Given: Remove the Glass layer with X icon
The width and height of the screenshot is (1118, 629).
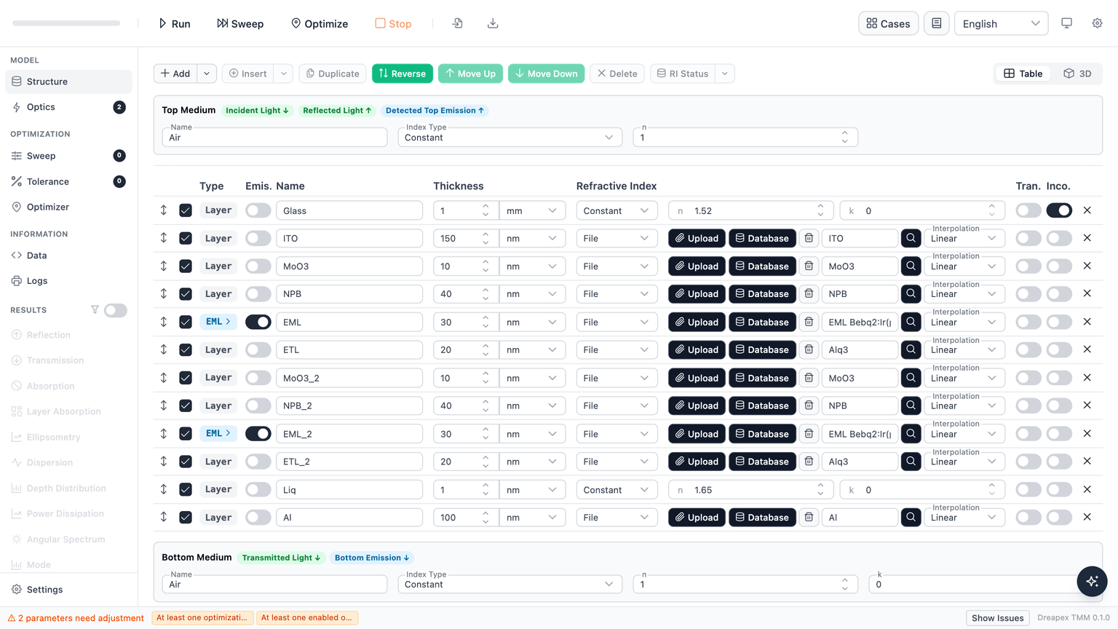Looking at the screenshot, I should [x=1087, y=210].
